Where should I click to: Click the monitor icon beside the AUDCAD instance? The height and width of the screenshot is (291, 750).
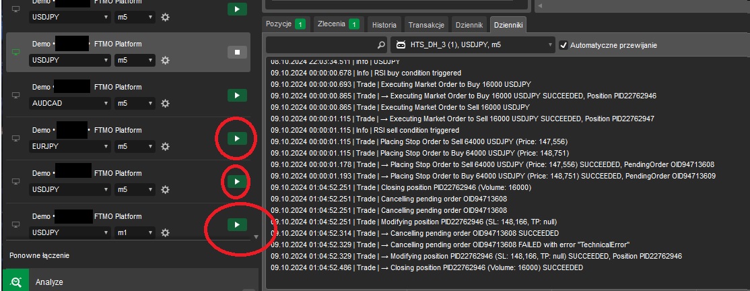[16, 96]
